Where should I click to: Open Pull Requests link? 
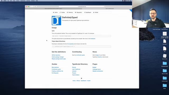[x=55, y=73]
